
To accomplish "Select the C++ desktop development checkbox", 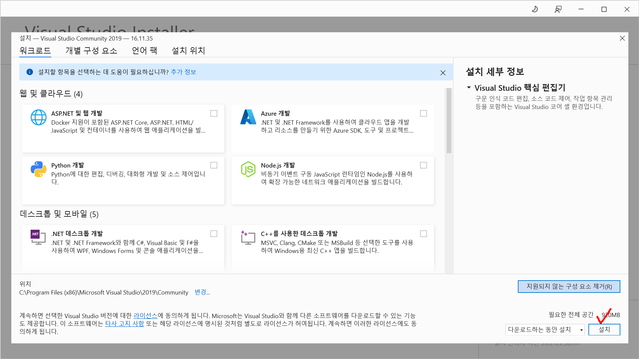I will [x=423, y=234].
